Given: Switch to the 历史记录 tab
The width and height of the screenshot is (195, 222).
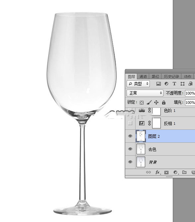Looking at the screenshot, I should coord(171,77).
